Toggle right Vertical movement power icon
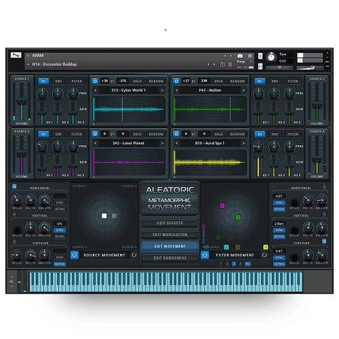Image resolution: width=339 pixels, height=339 pixels. pos(324,214)
